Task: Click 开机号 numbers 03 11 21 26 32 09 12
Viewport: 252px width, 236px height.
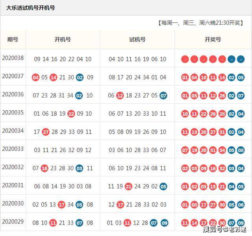Action: 63,150
